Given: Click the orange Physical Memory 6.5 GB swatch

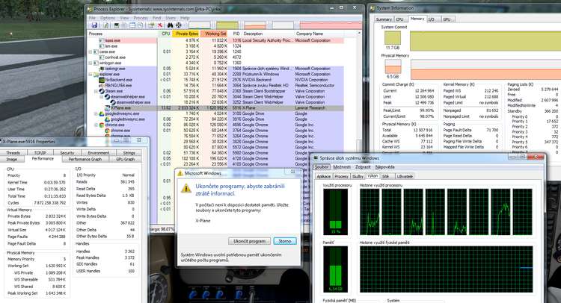Looking at the screenshot, I should pos(393,66).
